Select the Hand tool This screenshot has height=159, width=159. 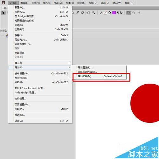coord(88,13)
